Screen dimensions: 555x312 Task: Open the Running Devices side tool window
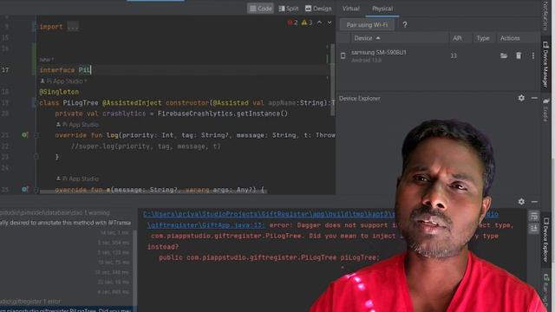(x=546, y=292)
